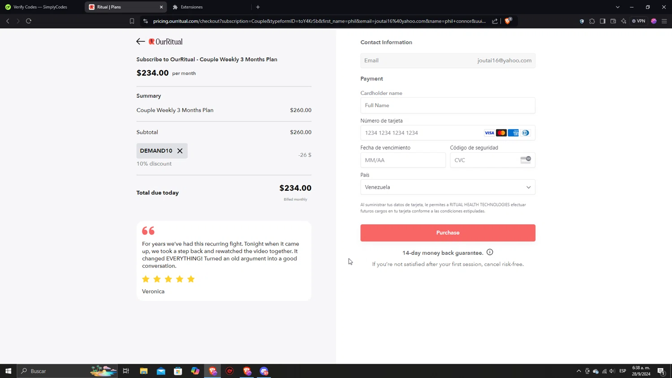
Task: Open Microsoft Store from taskbar
Action: (178, 371)
